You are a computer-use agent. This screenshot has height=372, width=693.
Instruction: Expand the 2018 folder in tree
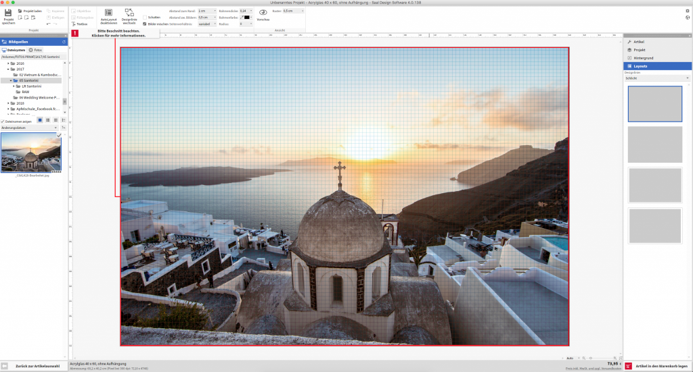[9, 103]
